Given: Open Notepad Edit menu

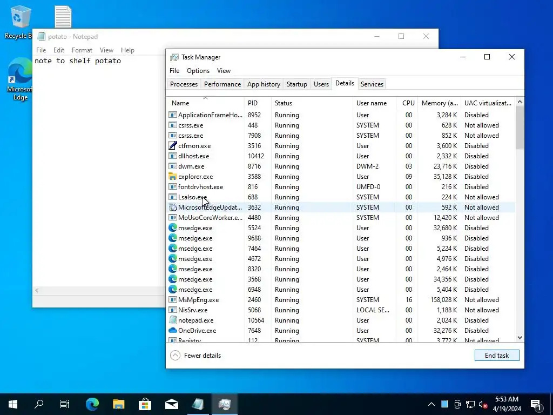Looking at the screenshot, I should 58,50.
